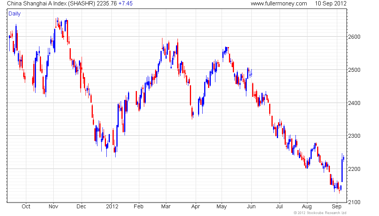Click the chart title 'China Shanghai A Index (SHASHR)'
The width and height of the screenshot is (379, 216).
(x=51, y=3)
